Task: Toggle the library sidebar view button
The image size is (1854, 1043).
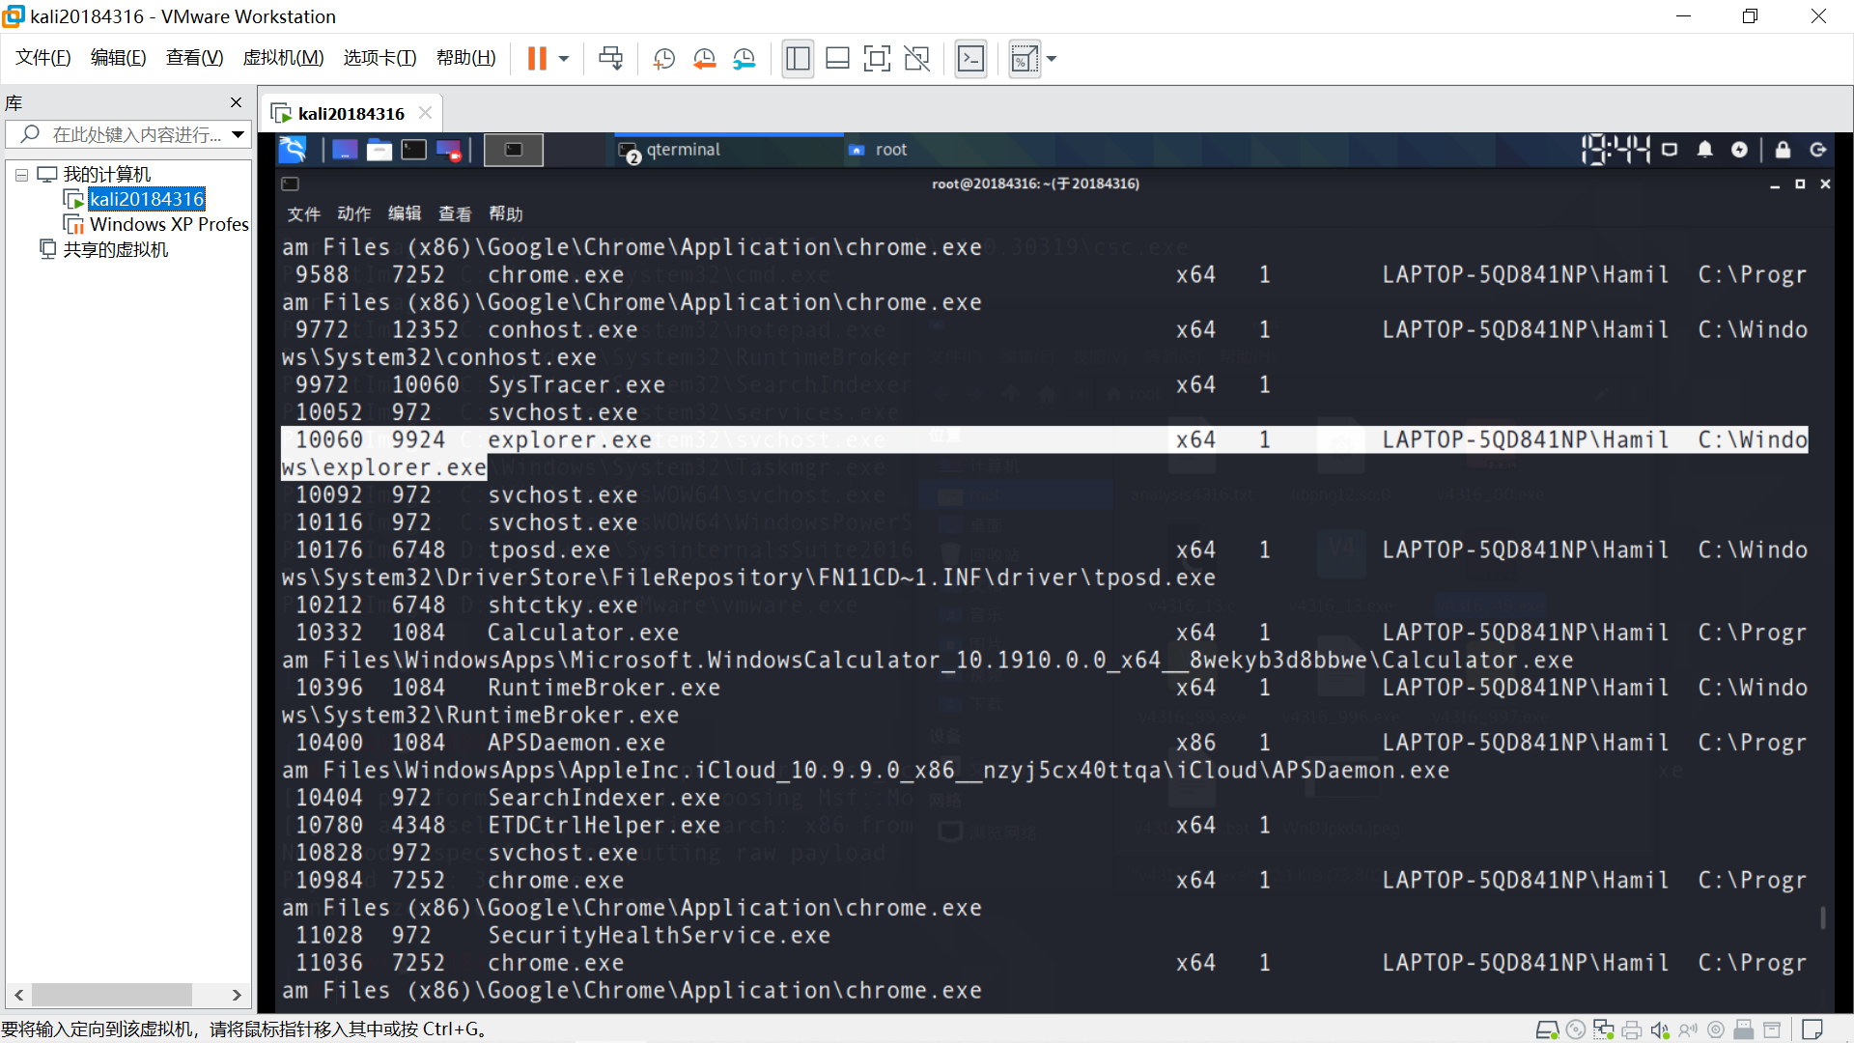Action: point(798,59)
